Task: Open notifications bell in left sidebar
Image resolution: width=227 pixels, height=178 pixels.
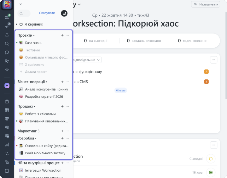Action: 7,35
